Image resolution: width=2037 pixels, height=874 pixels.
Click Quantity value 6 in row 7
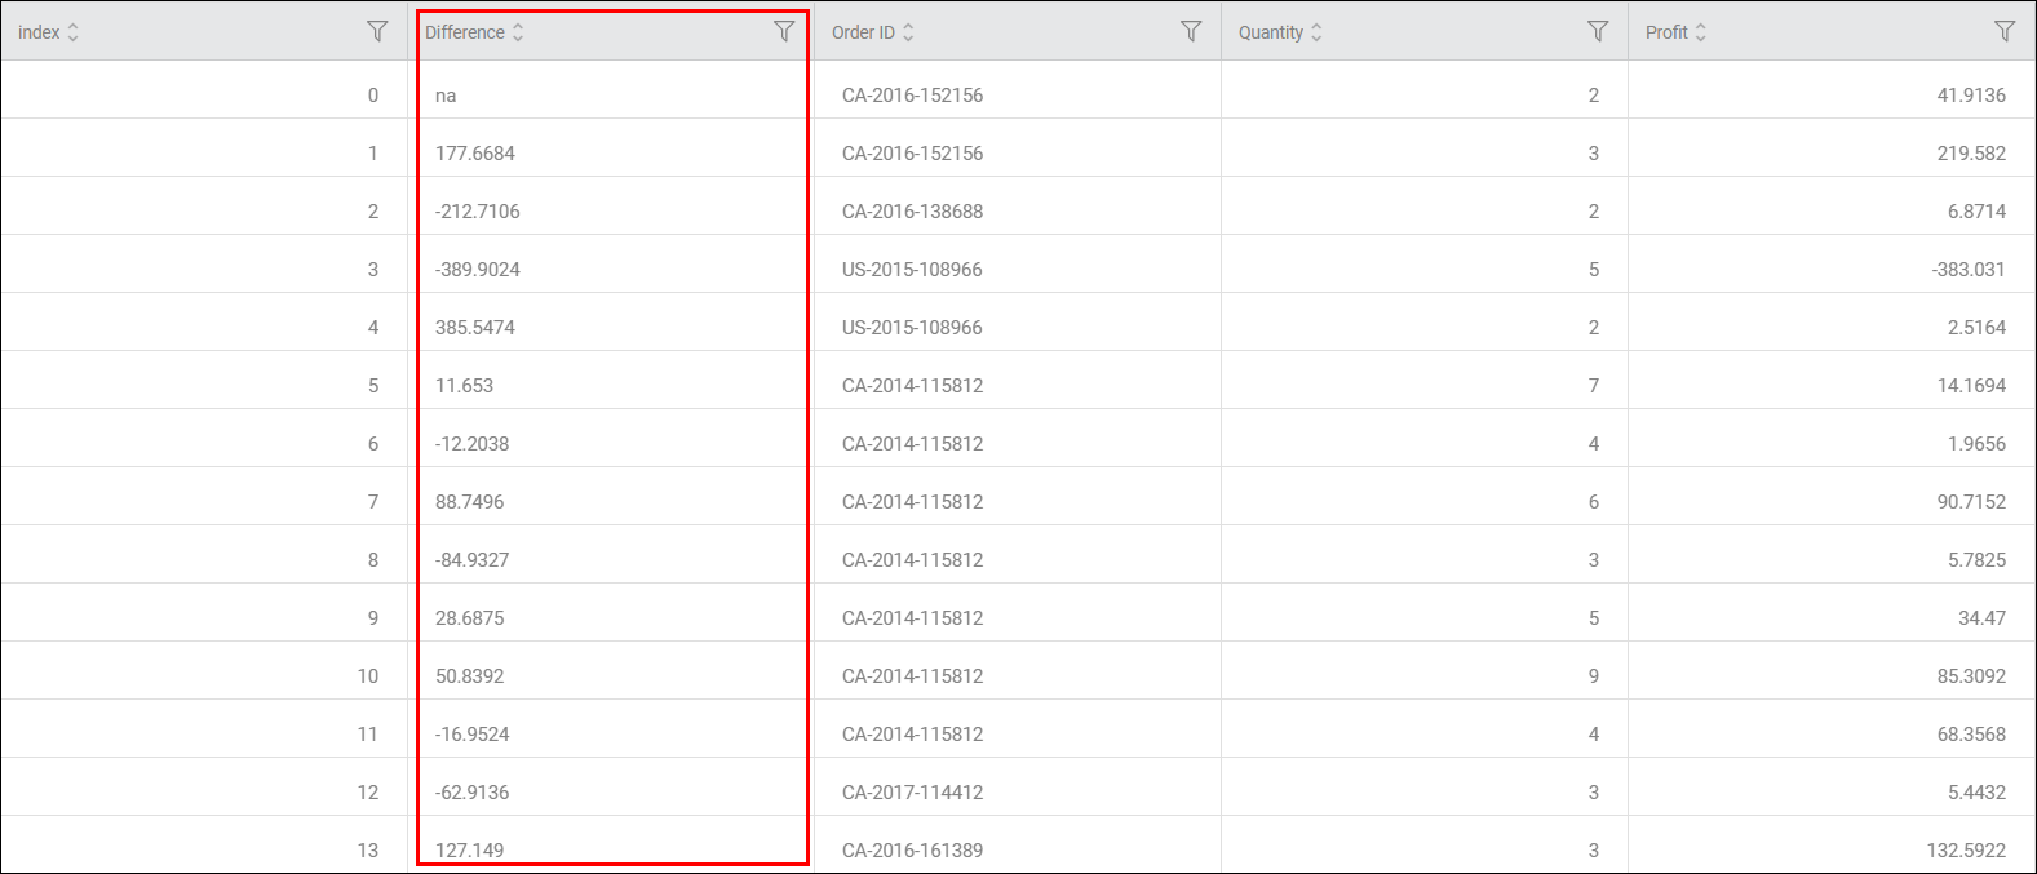(1593, 502)
